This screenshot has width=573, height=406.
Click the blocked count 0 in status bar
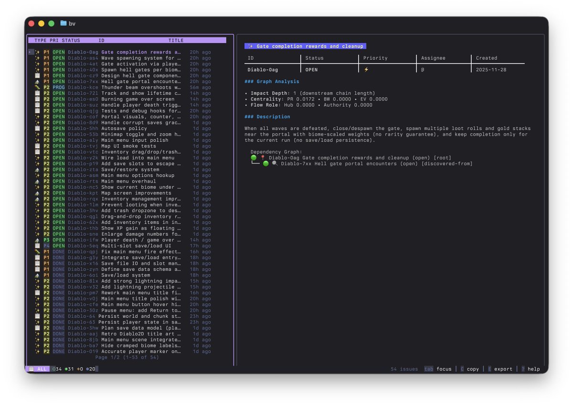point(81,369)
